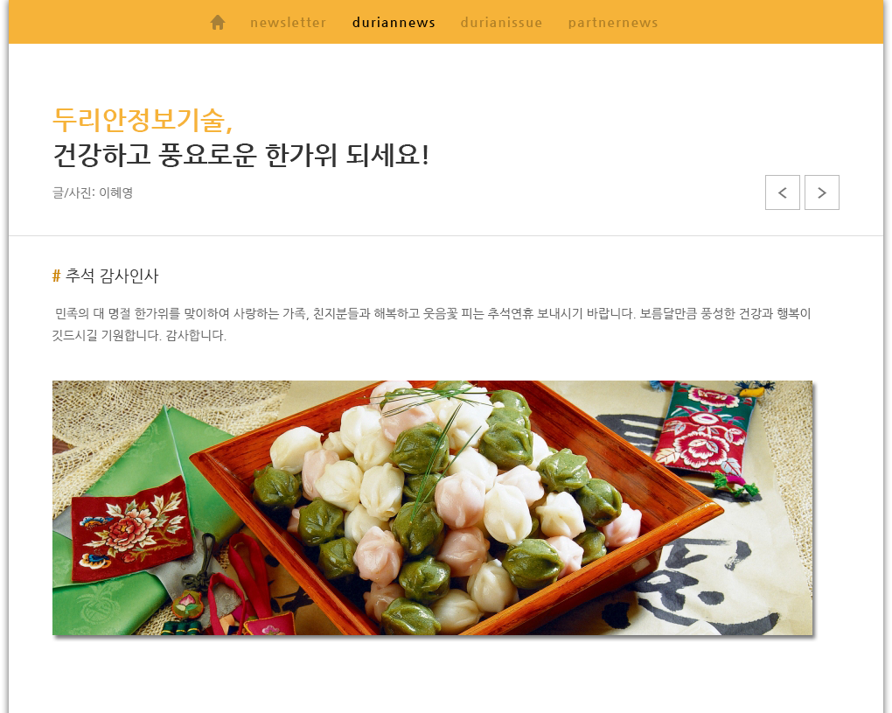
Task: Go to the next article arrow
Action: tap(821, 192)
